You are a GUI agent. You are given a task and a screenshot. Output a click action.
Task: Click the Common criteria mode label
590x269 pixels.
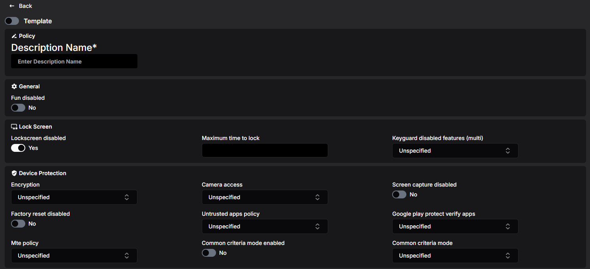coord(422,243)
